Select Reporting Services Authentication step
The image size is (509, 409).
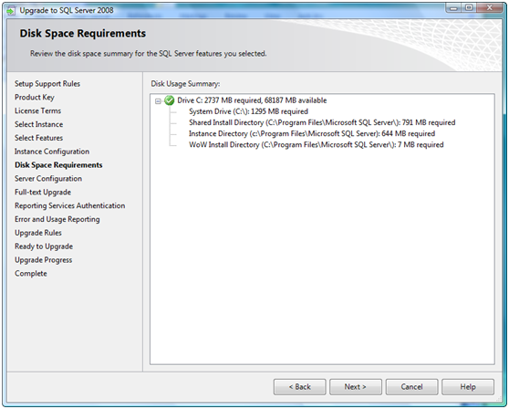pyautogui.click(x=70, y=205)
